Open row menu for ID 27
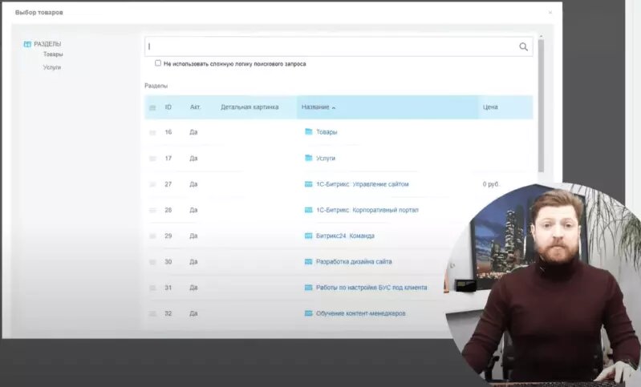Image resolution: width=641 pixels, height=387 pixels. 152,184
